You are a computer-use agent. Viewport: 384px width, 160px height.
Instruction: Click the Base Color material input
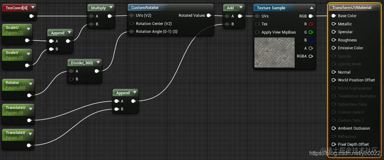click(x=333, y=16)
